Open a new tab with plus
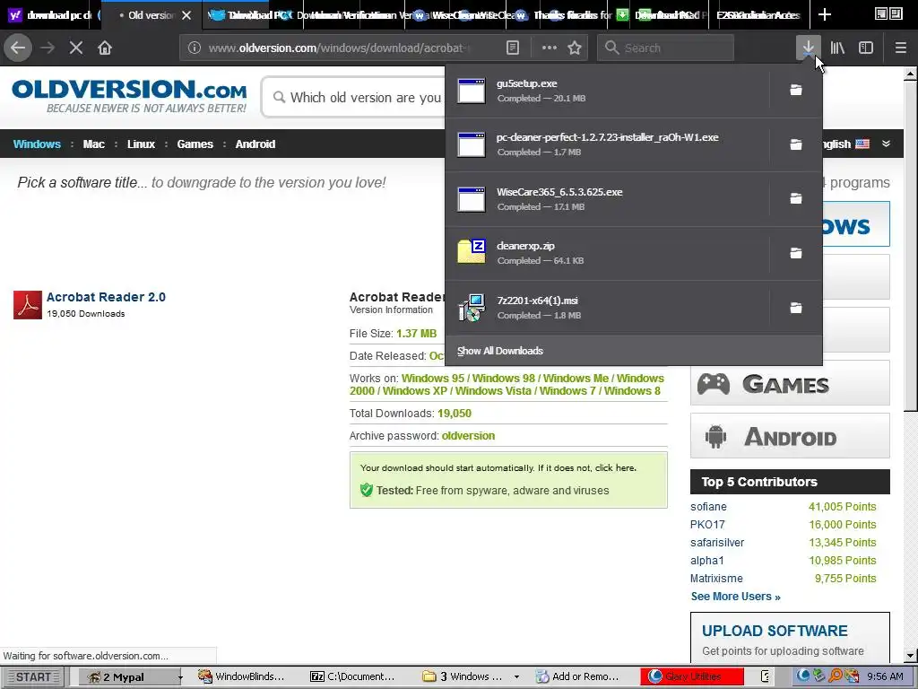Image resolution: width=918 pixels, height=689 pixels. pos(825,14)
